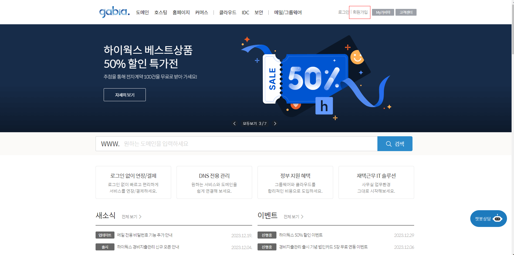Image resolution: width=514 pixels, height=255 pixels.
Task: Click the 진행중 badge on 하이웍스 이벤트
Action: (x=267, y=235)
